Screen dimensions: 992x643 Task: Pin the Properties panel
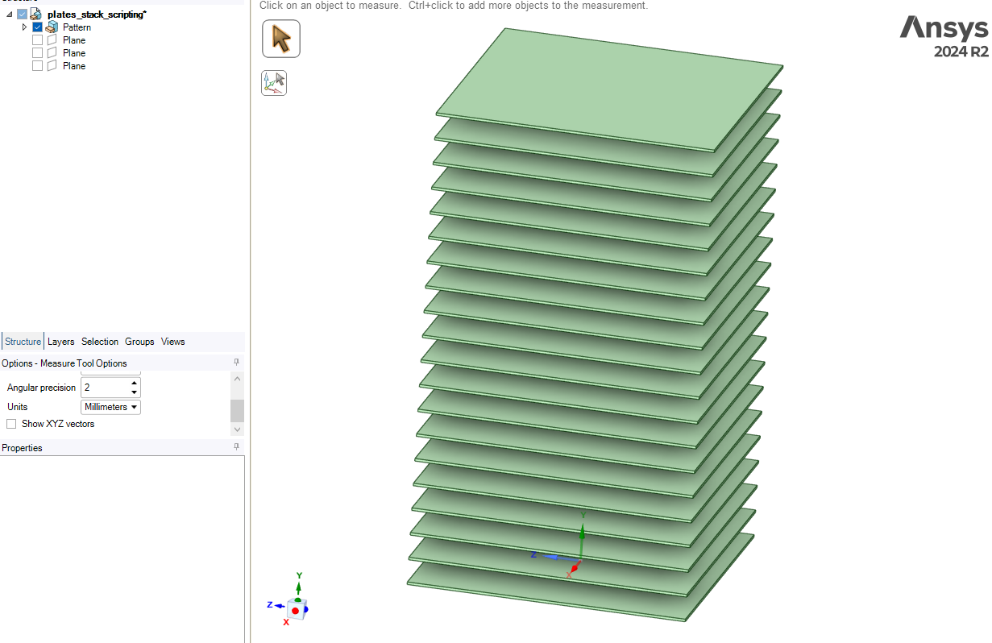click(236, 447)
